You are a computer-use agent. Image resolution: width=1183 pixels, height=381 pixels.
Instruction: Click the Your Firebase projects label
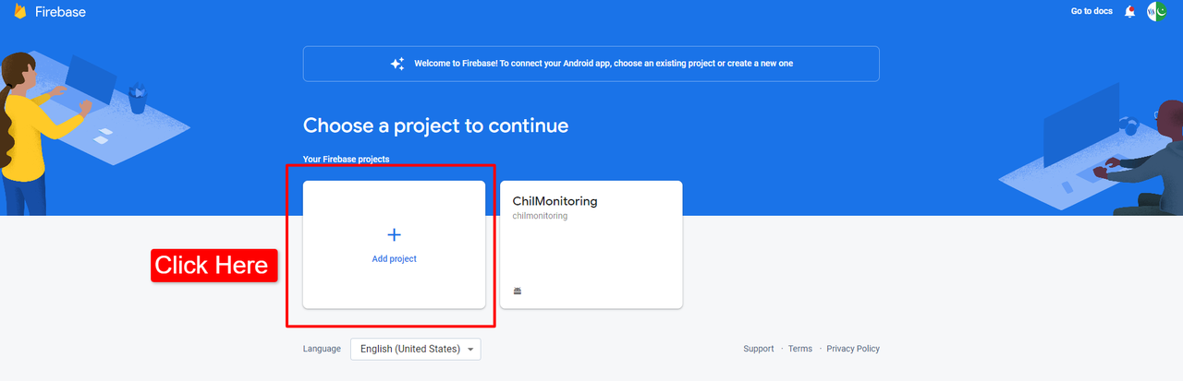pyautogui.click(x=347, y=160)
